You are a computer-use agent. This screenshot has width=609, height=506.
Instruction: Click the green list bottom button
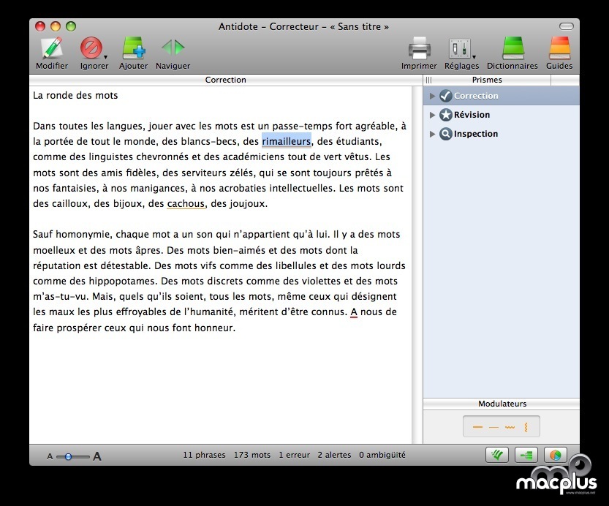[526, 455]
